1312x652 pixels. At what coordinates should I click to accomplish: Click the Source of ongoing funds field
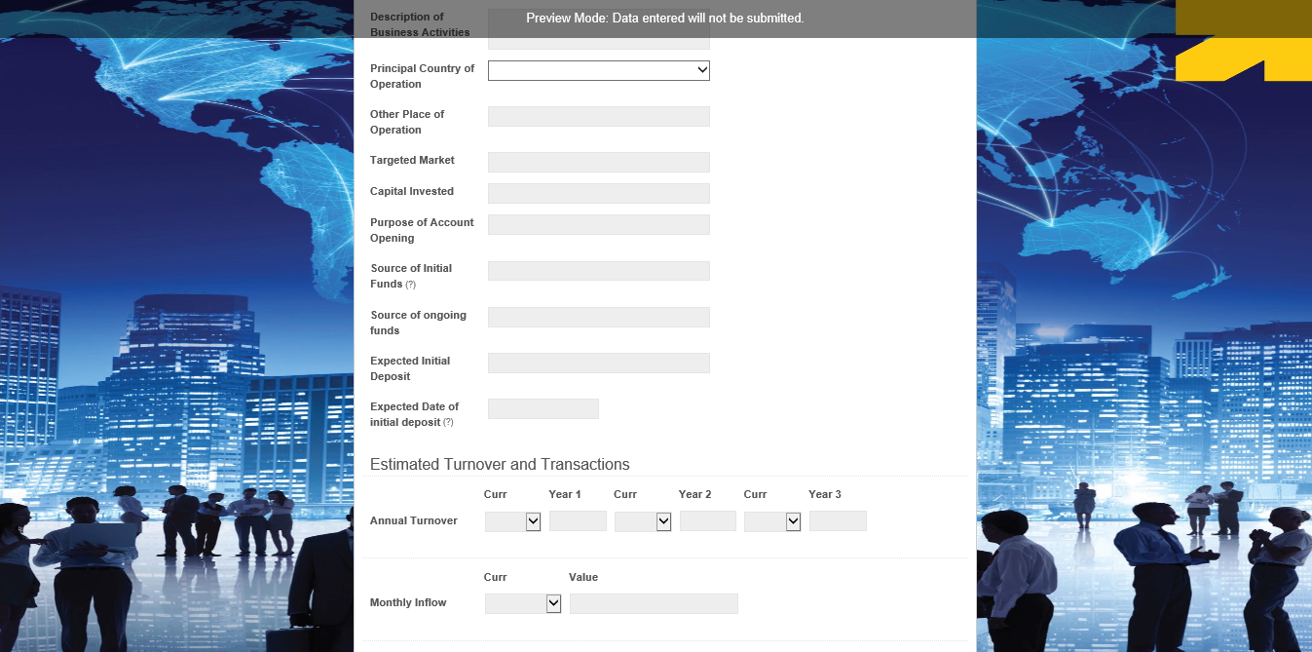tap(598, 317)
